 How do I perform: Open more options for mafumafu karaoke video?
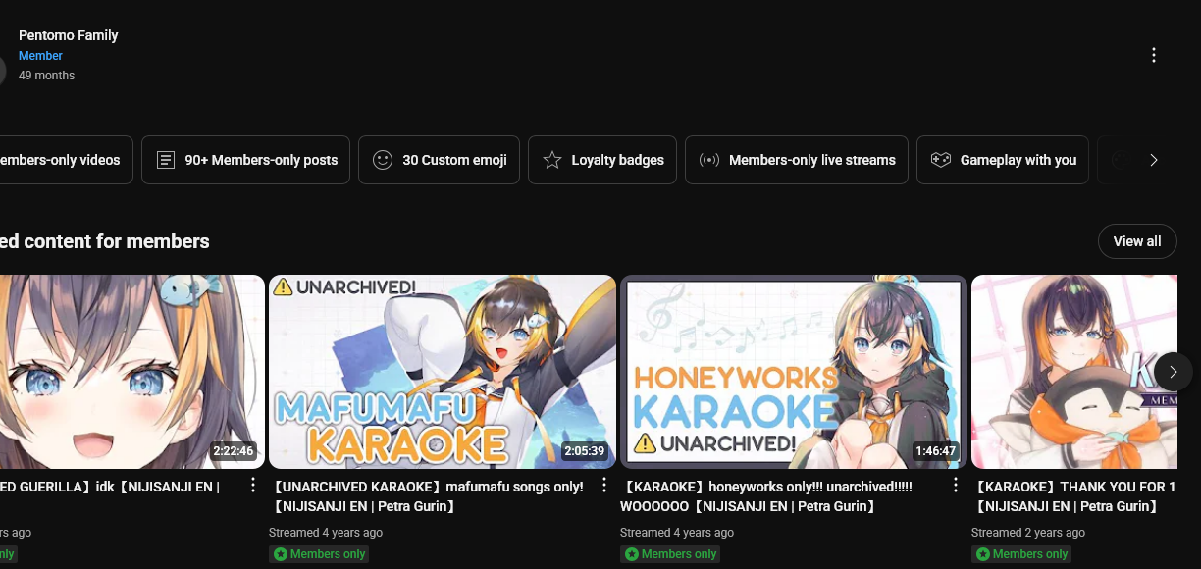[x=604, y=486]
